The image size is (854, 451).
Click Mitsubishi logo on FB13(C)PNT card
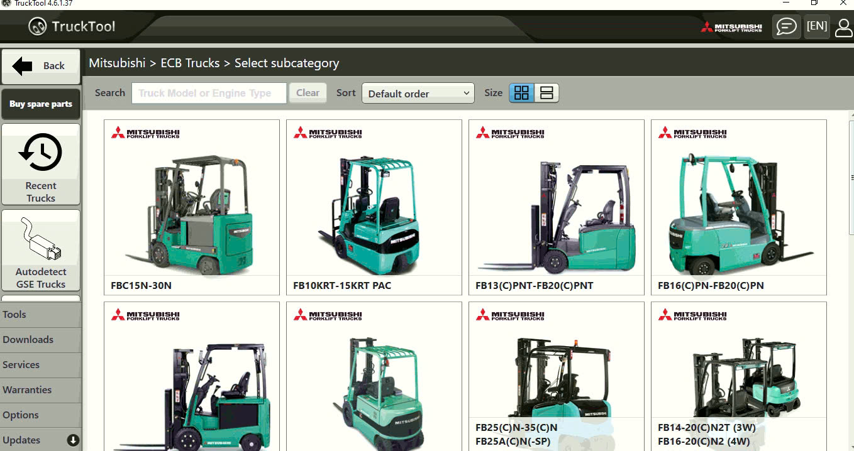[x=510, y=133]
